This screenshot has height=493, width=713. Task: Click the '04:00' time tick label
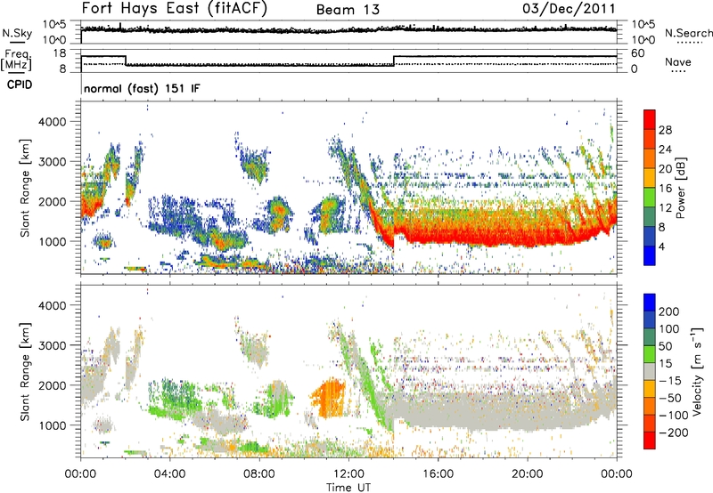coord(169,474)
